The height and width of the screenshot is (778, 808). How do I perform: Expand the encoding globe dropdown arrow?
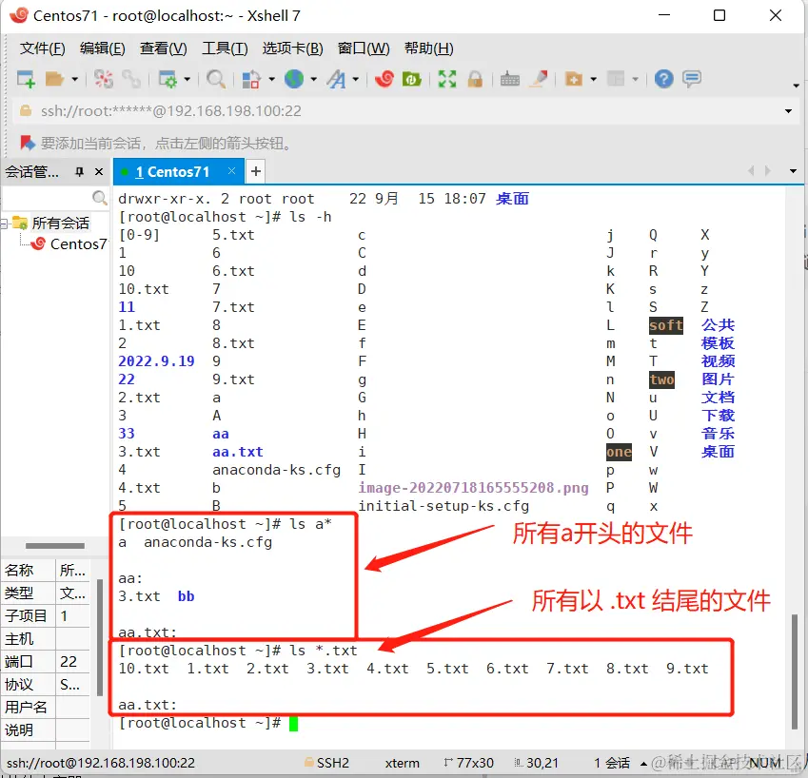pyautogui.click(x=313, y=79)
